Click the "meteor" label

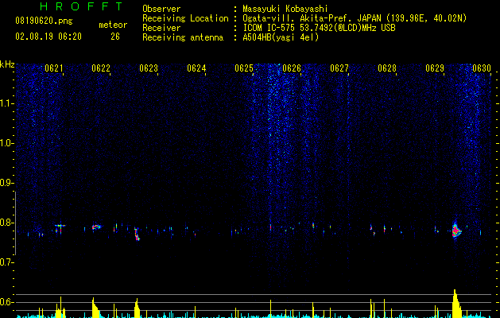(113, 25)
